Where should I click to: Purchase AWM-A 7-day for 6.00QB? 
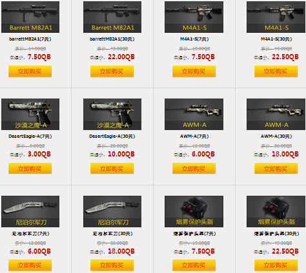194,169
